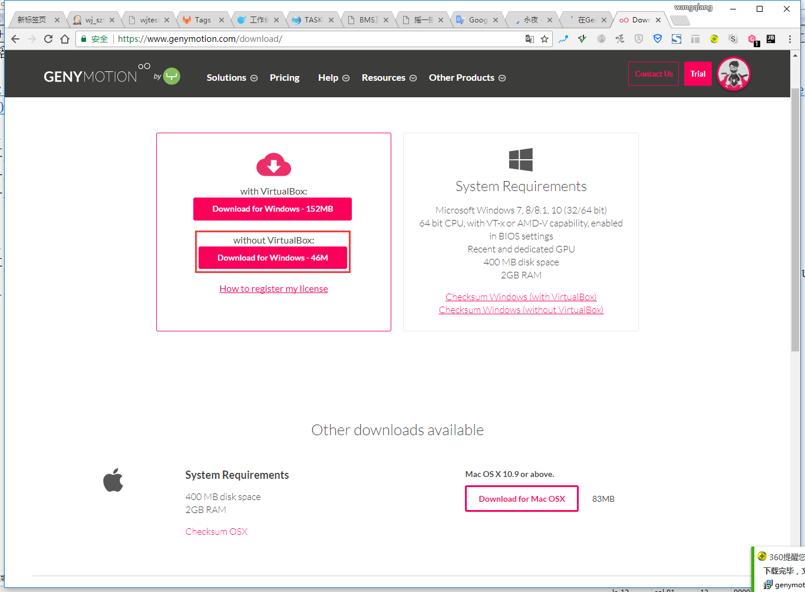
Task: Open Chrome's three-dot menu
Action: click(790, 39)
